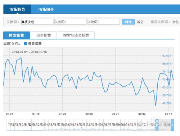The height and width of the screenshot is (136, 180).
Task: Open the 市场趋势 tab
Action: tap(17, 9)
